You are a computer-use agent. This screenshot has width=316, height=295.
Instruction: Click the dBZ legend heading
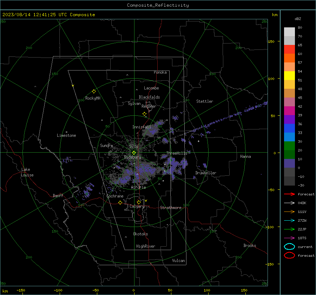click(x=298, y=19)
